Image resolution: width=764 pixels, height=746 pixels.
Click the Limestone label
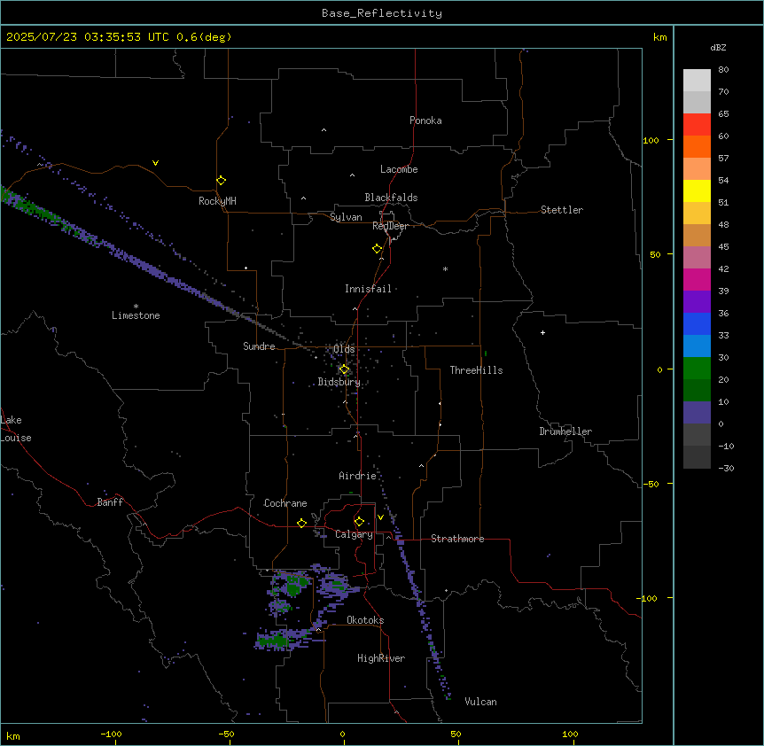click(x=136, y=315)
